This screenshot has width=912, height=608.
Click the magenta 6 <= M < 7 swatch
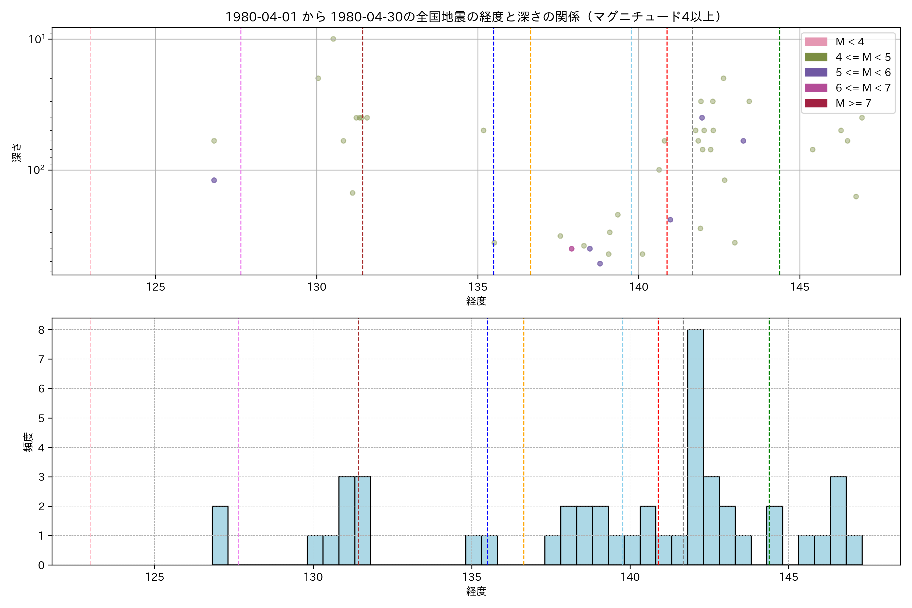tap(816, 88)
